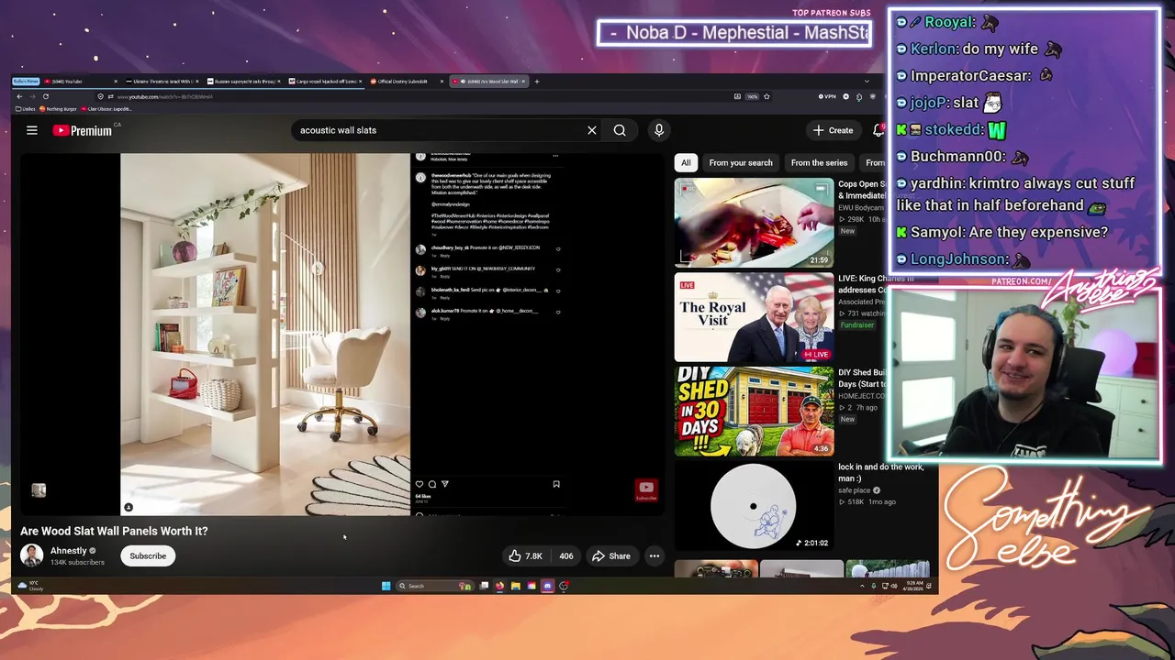The width and height of the screenshot is (1175, 660).
Task: Reload the page with refresh icon
Action: coord(46,96)
